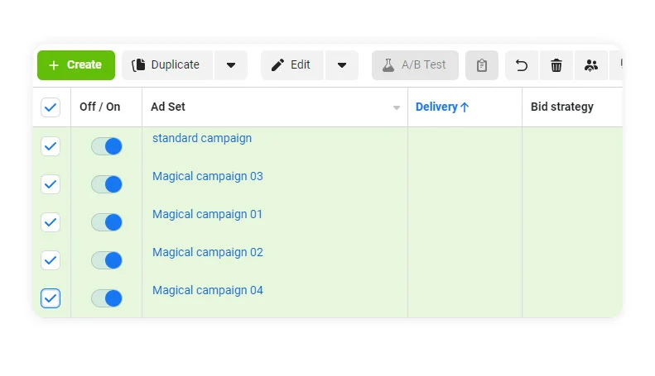Click the Duplicate button
The height and width of the screenshot is (376, 655).
(x=167, y=65)
